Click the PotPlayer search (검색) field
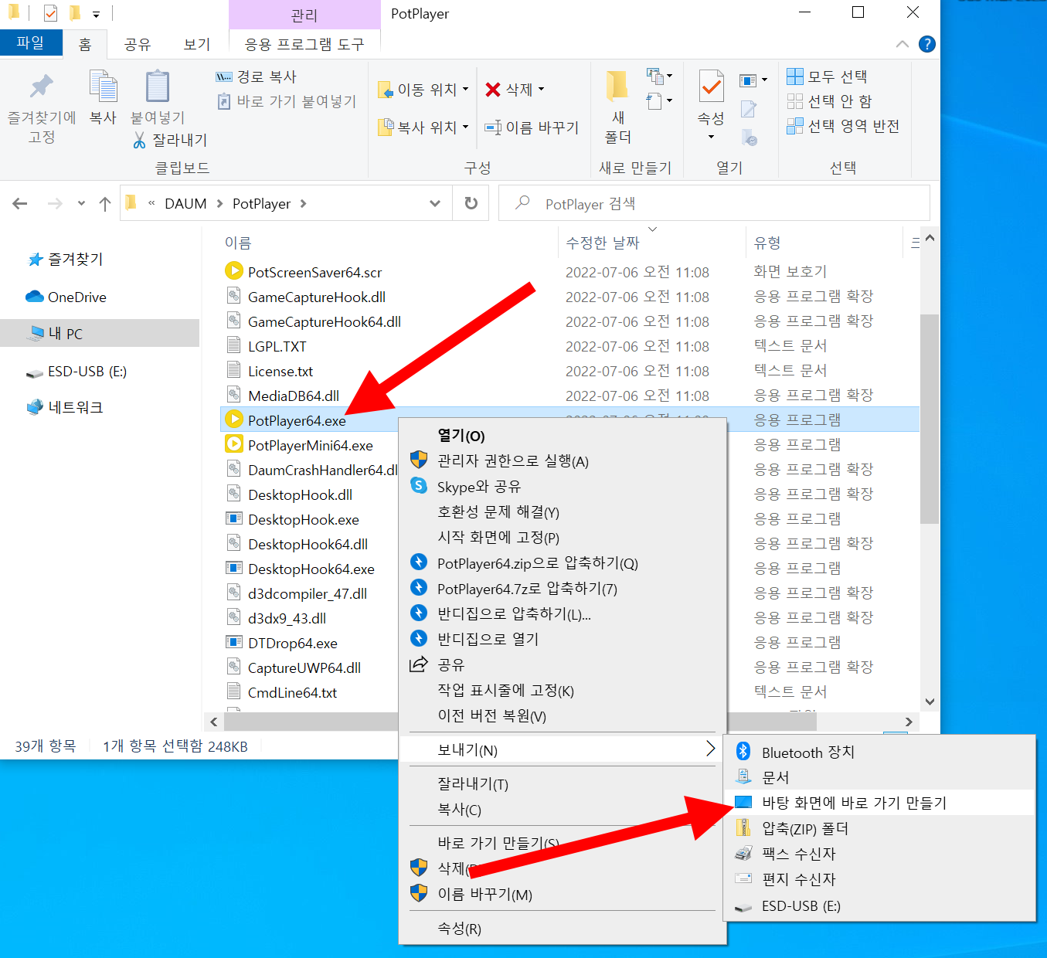 pyautogui.click(x=714, y=203)
